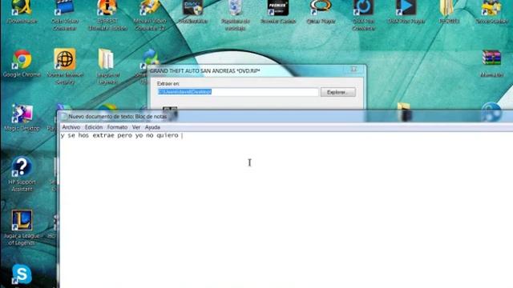Select the 'Jugar a League of Legends' icon
The height and width of the screenshot is (288, 513).
[22, 228]
